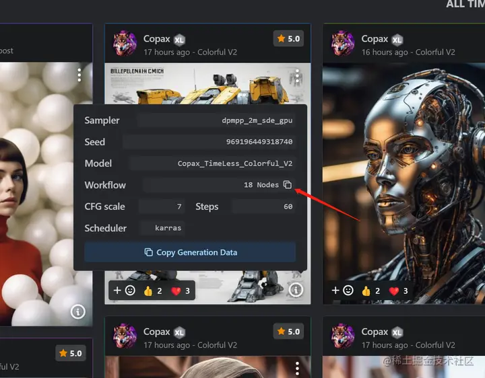Click Copy Generation Data button
The image size is (485, 378).
coord(190,252)
